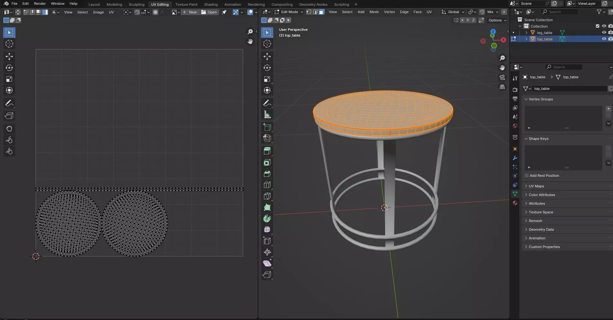Select the Rotate tool in UV editor
The height and width of the screenshot is (320, 613).
pos(9,68)
